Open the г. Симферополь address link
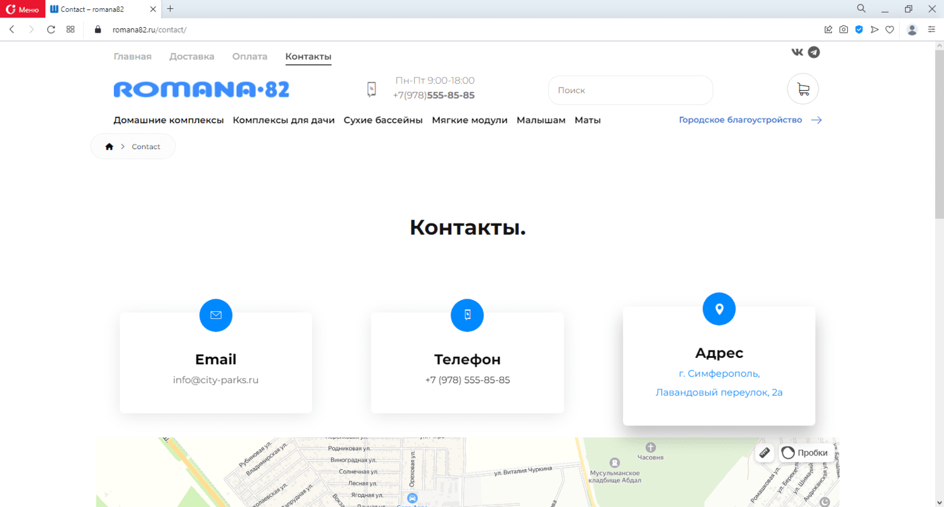The height and width of the screenshot is (507, 944). [719, 374]
